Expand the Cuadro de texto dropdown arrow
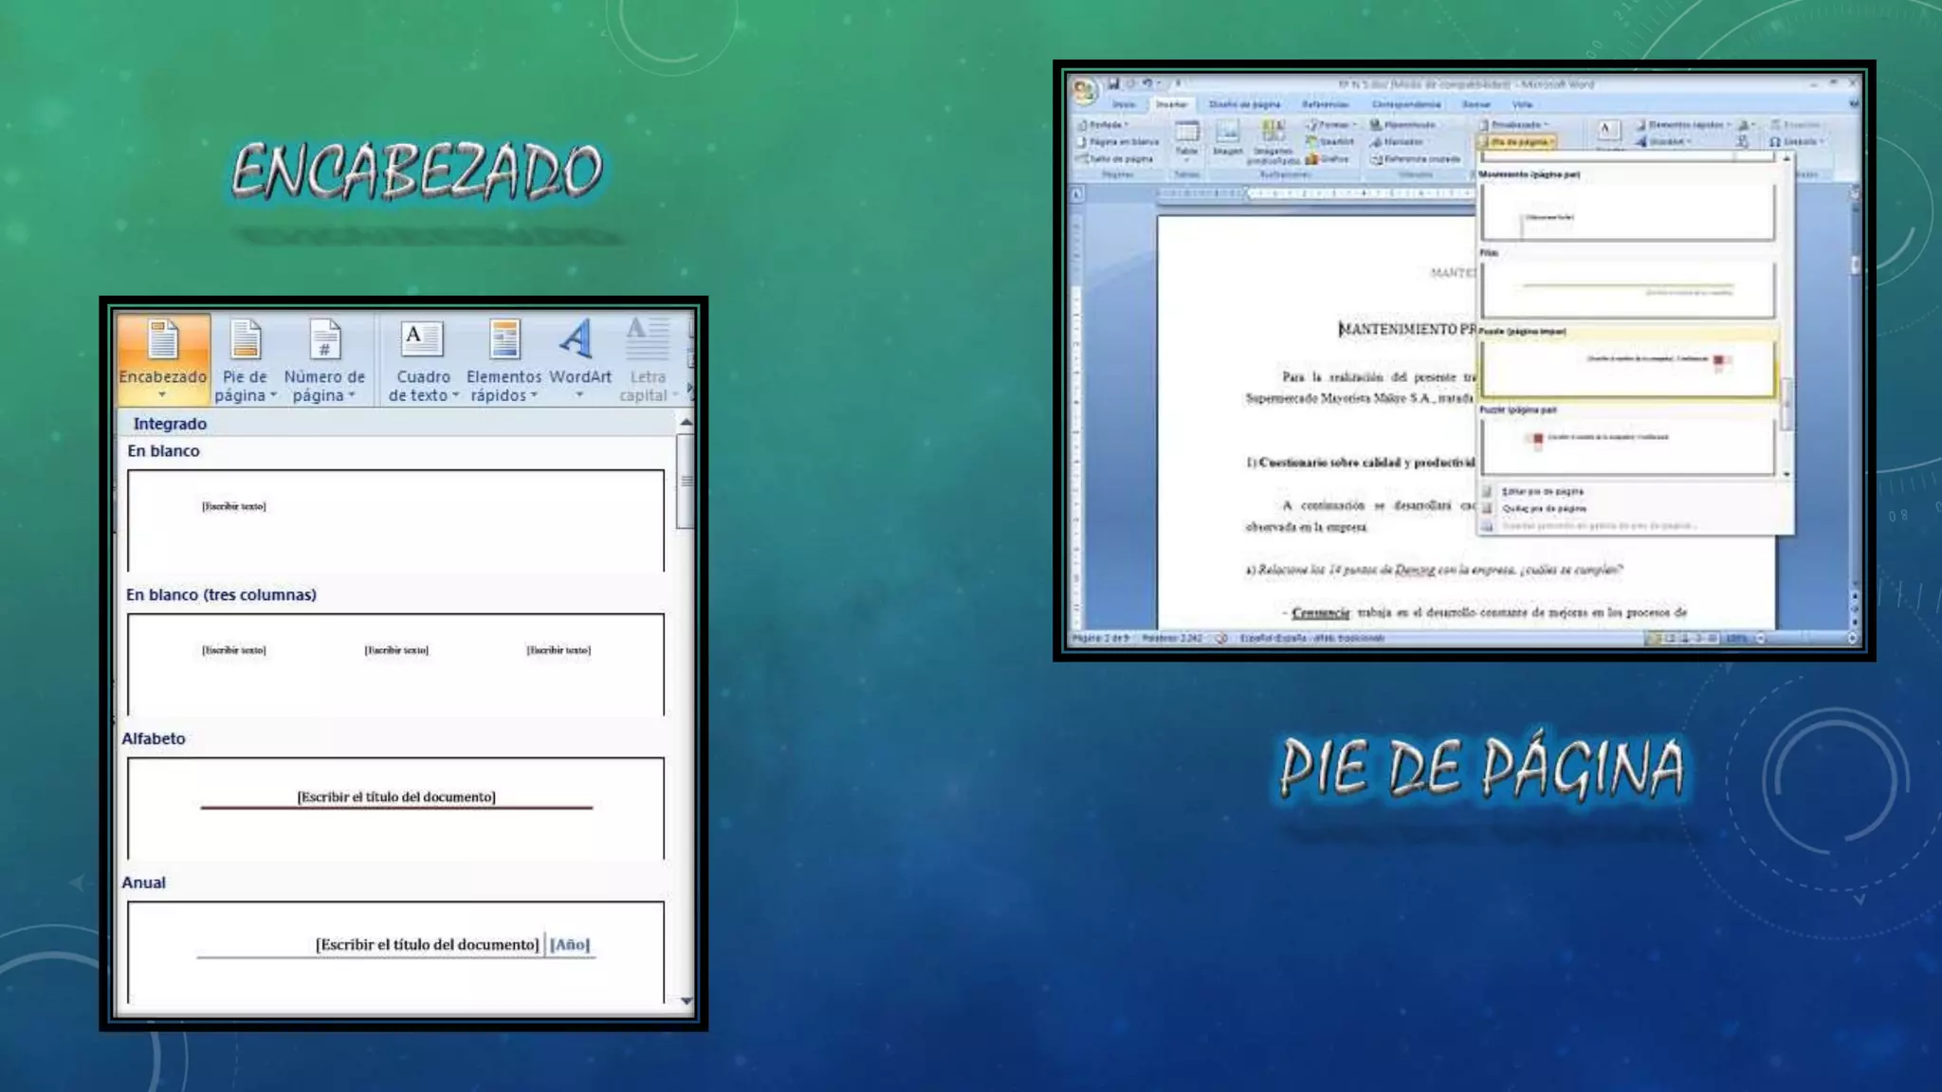 tap(455, 396)
